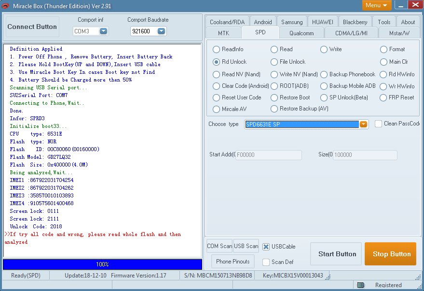Click the blue 100% progress bar
Image resolution: width=424 pixels, height=291 pixels.
point(102,264)
